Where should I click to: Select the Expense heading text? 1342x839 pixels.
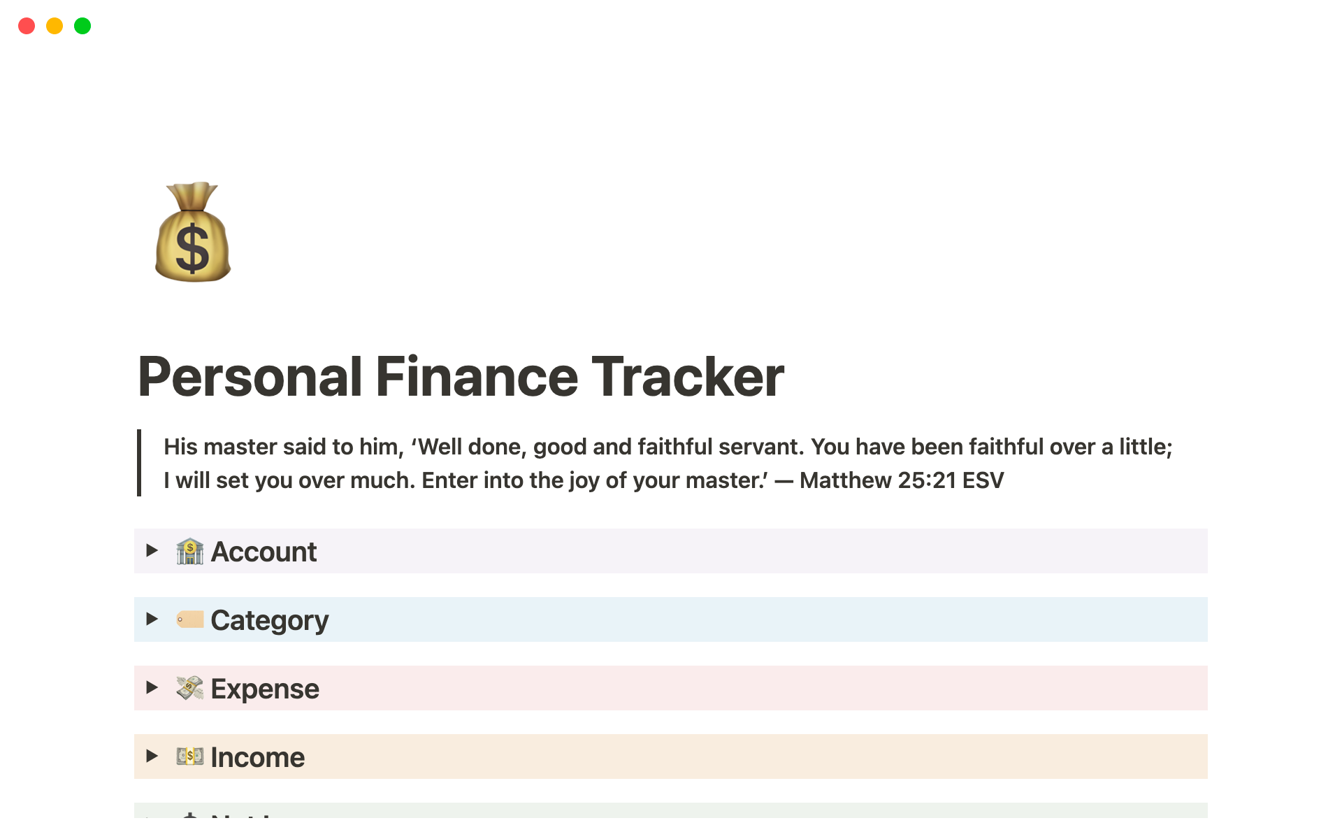point(264,687)
